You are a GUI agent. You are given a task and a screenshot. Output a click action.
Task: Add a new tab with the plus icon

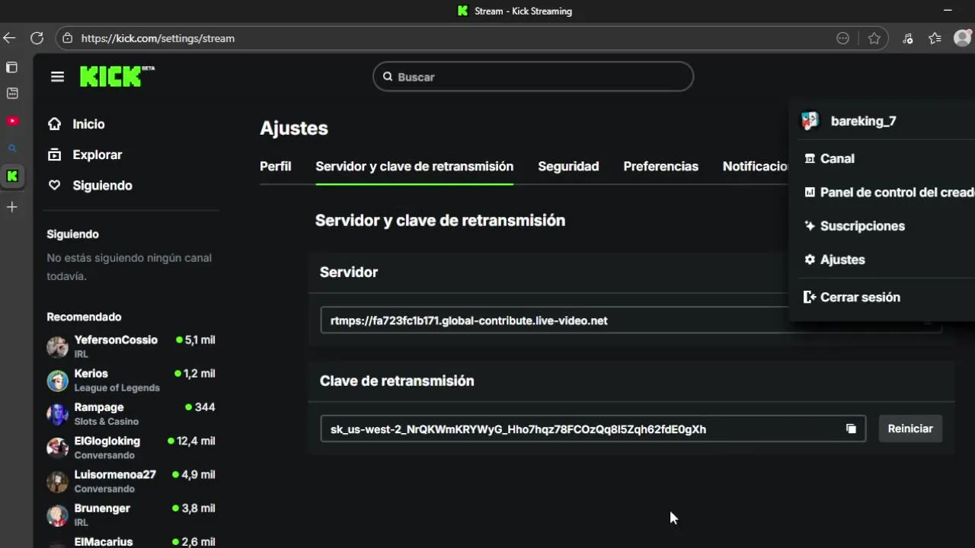pyautogui.click(x=12, y=207)
